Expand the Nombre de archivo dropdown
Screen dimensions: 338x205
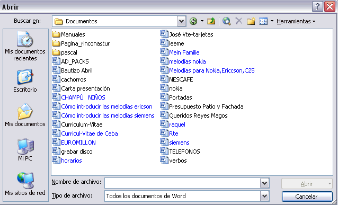pyautogui.click(x=265, y=183)
